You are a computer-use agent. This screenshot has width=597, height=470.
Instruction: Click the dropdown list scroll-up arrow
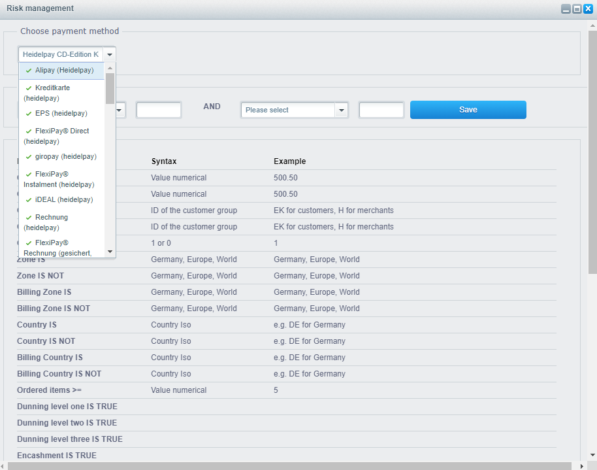tap(110, 68)
